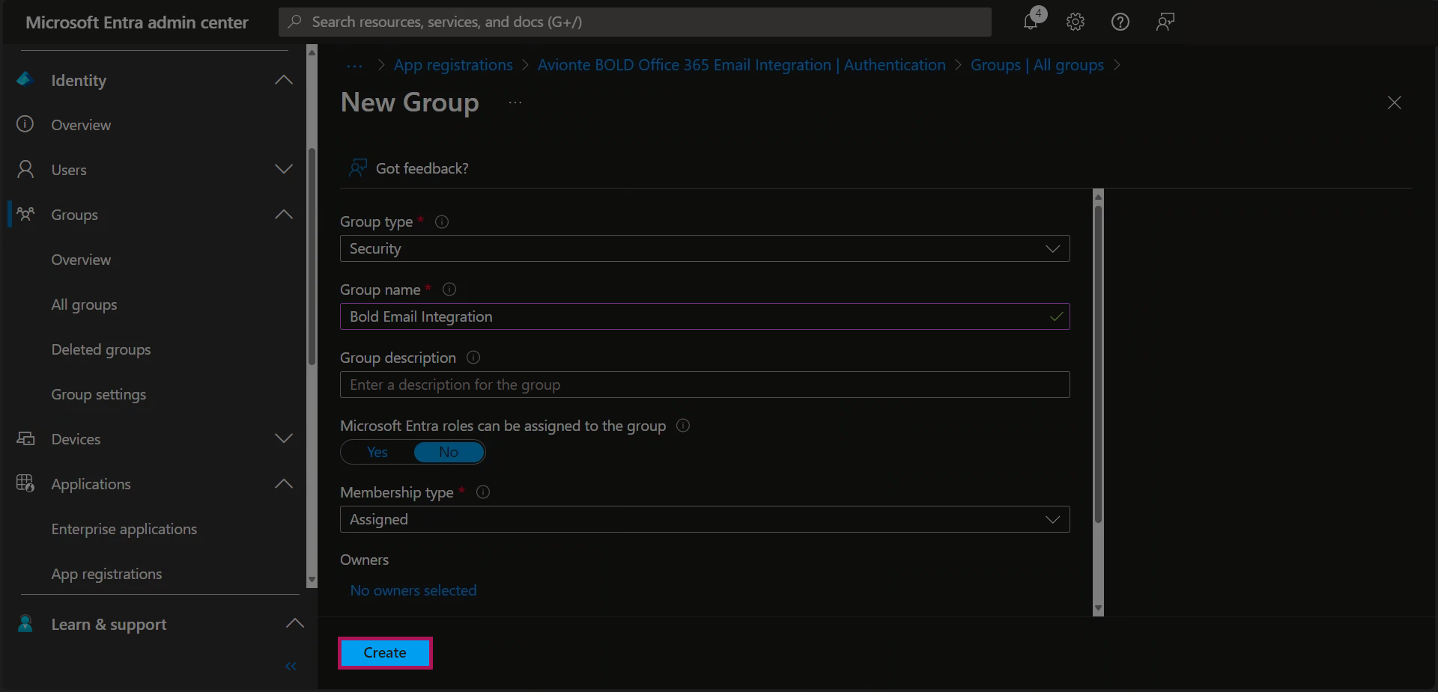Click the Group name input field

point(705,316)
